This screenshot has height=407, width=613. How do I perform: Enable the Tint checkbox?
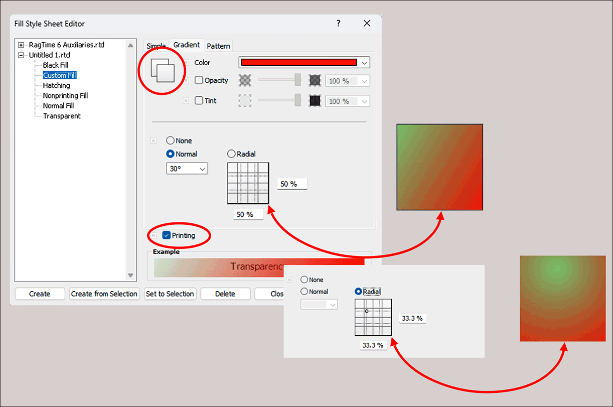click(x=199, y=101)
